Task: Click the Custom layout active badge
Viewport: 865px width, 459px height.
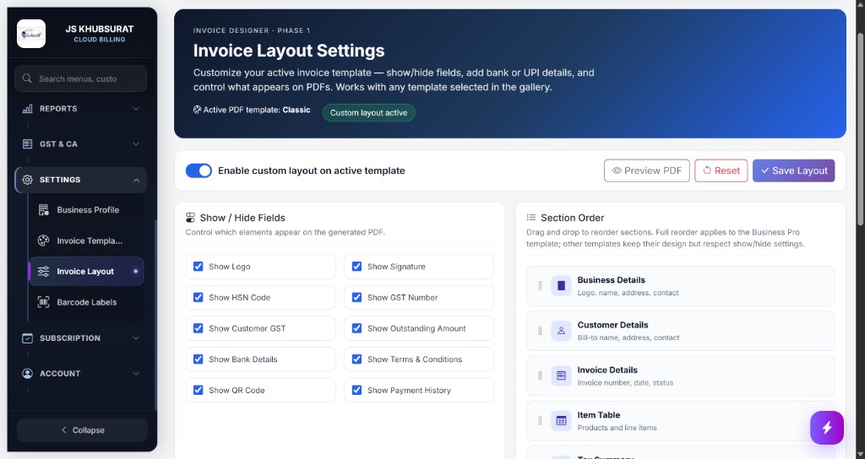Action: [x=368, y=112]
